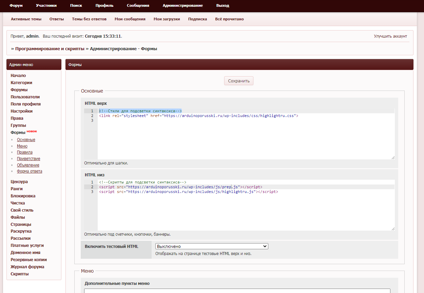Open Цензура admin section
Screen dimensions: 424x293
point(19,182)
